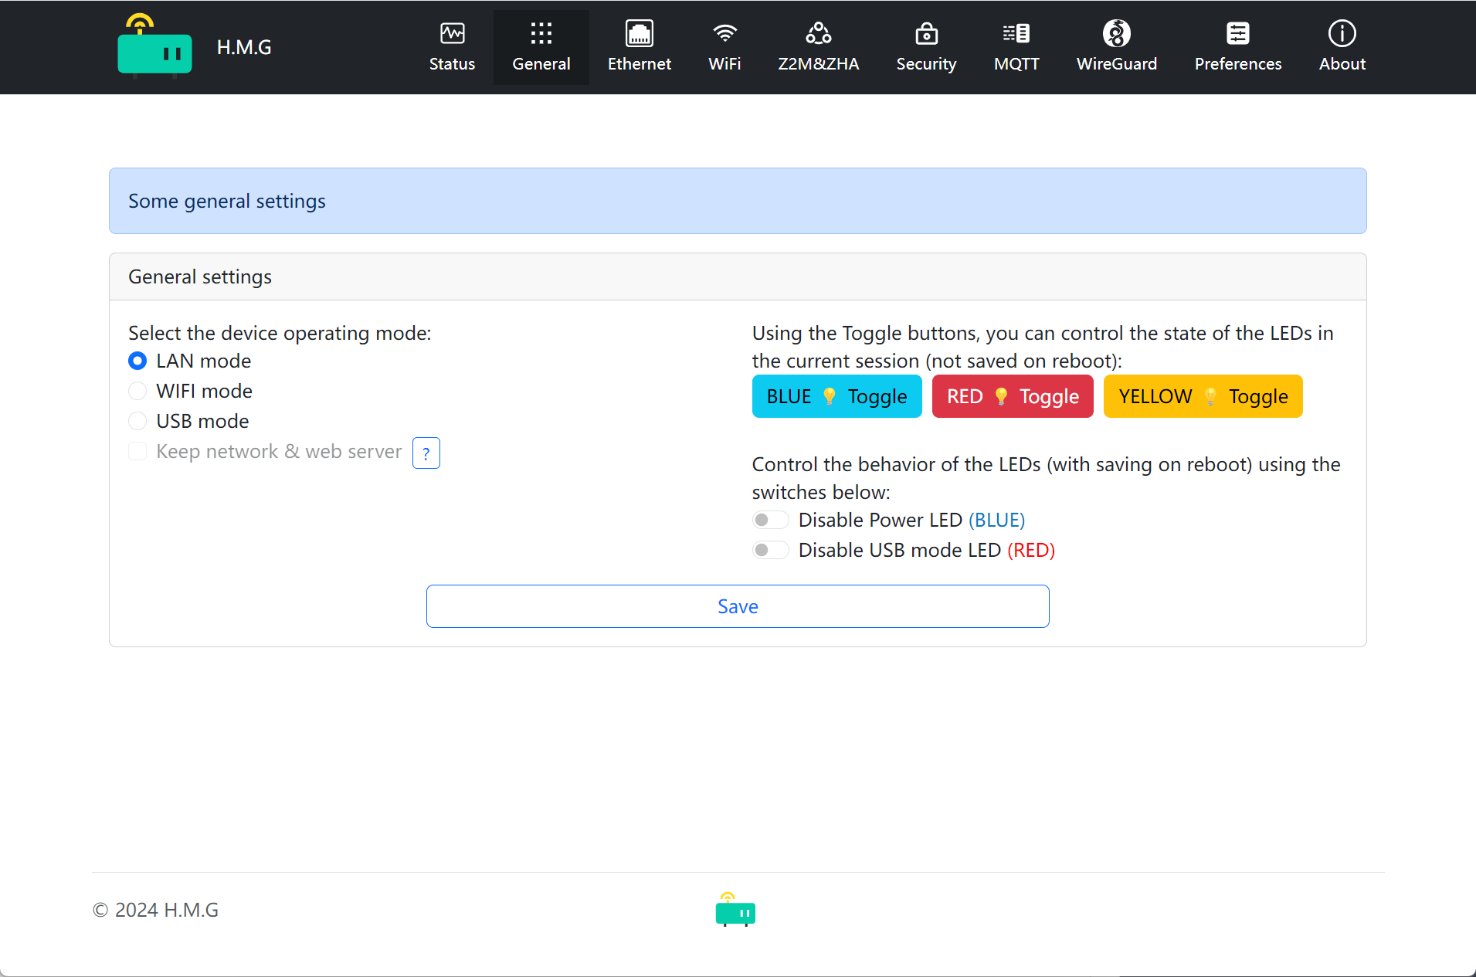Toggle Disable USB mode LED switch
The image size is (1476, 977).
770,550
